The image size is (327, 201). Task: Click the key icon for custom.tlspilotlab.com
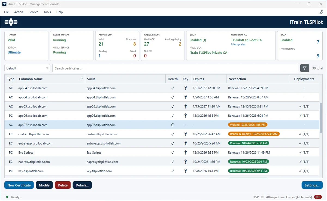tap(186, 134)
